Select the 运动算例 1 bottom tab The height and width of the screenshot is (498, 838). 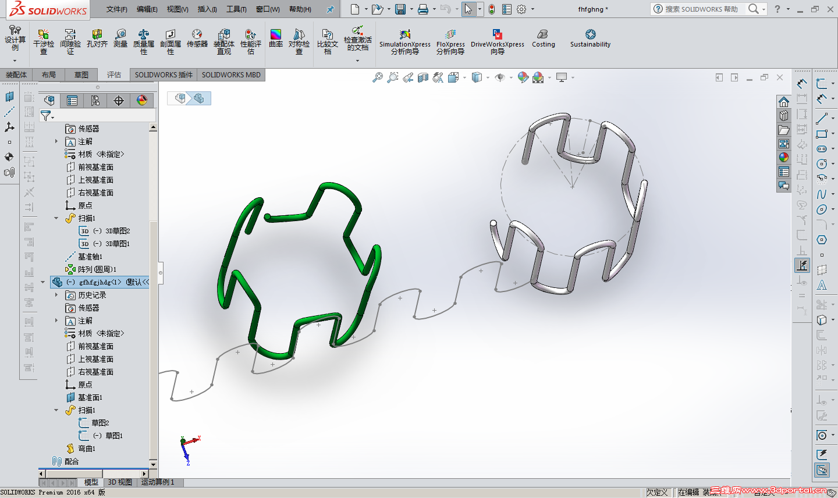[x=157, y=482]
